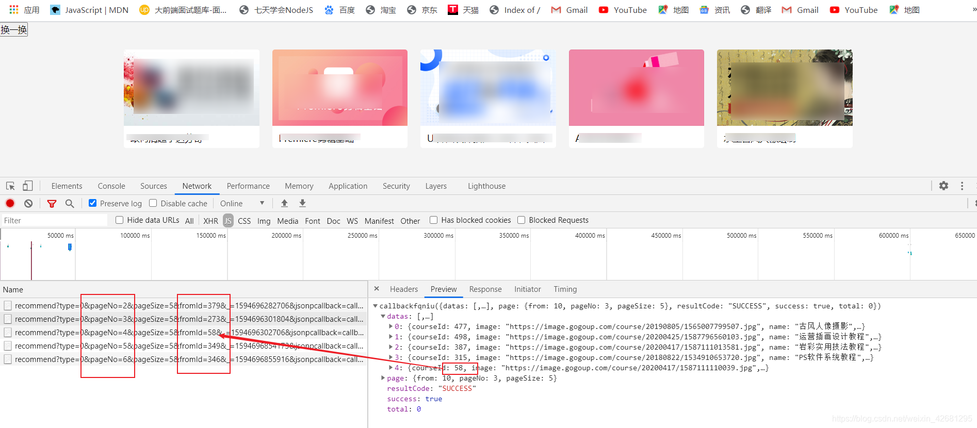Collapse the datas array node
977x428 pixels.
[x=383, y=316]
